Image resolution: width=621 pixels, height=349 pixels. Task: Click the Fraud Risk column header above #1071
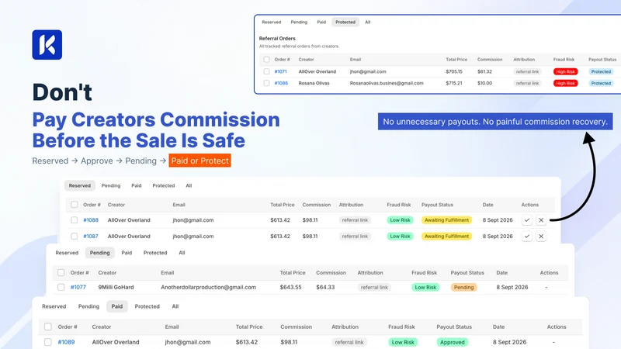(564, 60)
